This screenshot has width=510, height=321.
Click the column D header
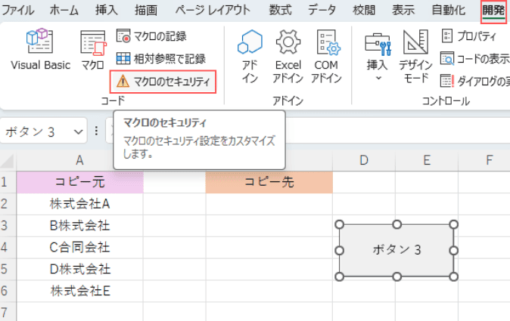click(364, 160)
